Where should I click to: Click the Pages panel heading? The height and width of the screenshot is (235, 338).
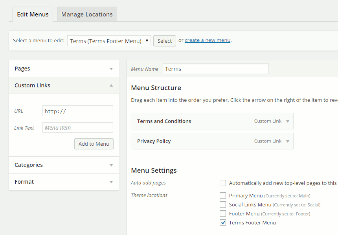pyautogui.click(x=22, y=69)
